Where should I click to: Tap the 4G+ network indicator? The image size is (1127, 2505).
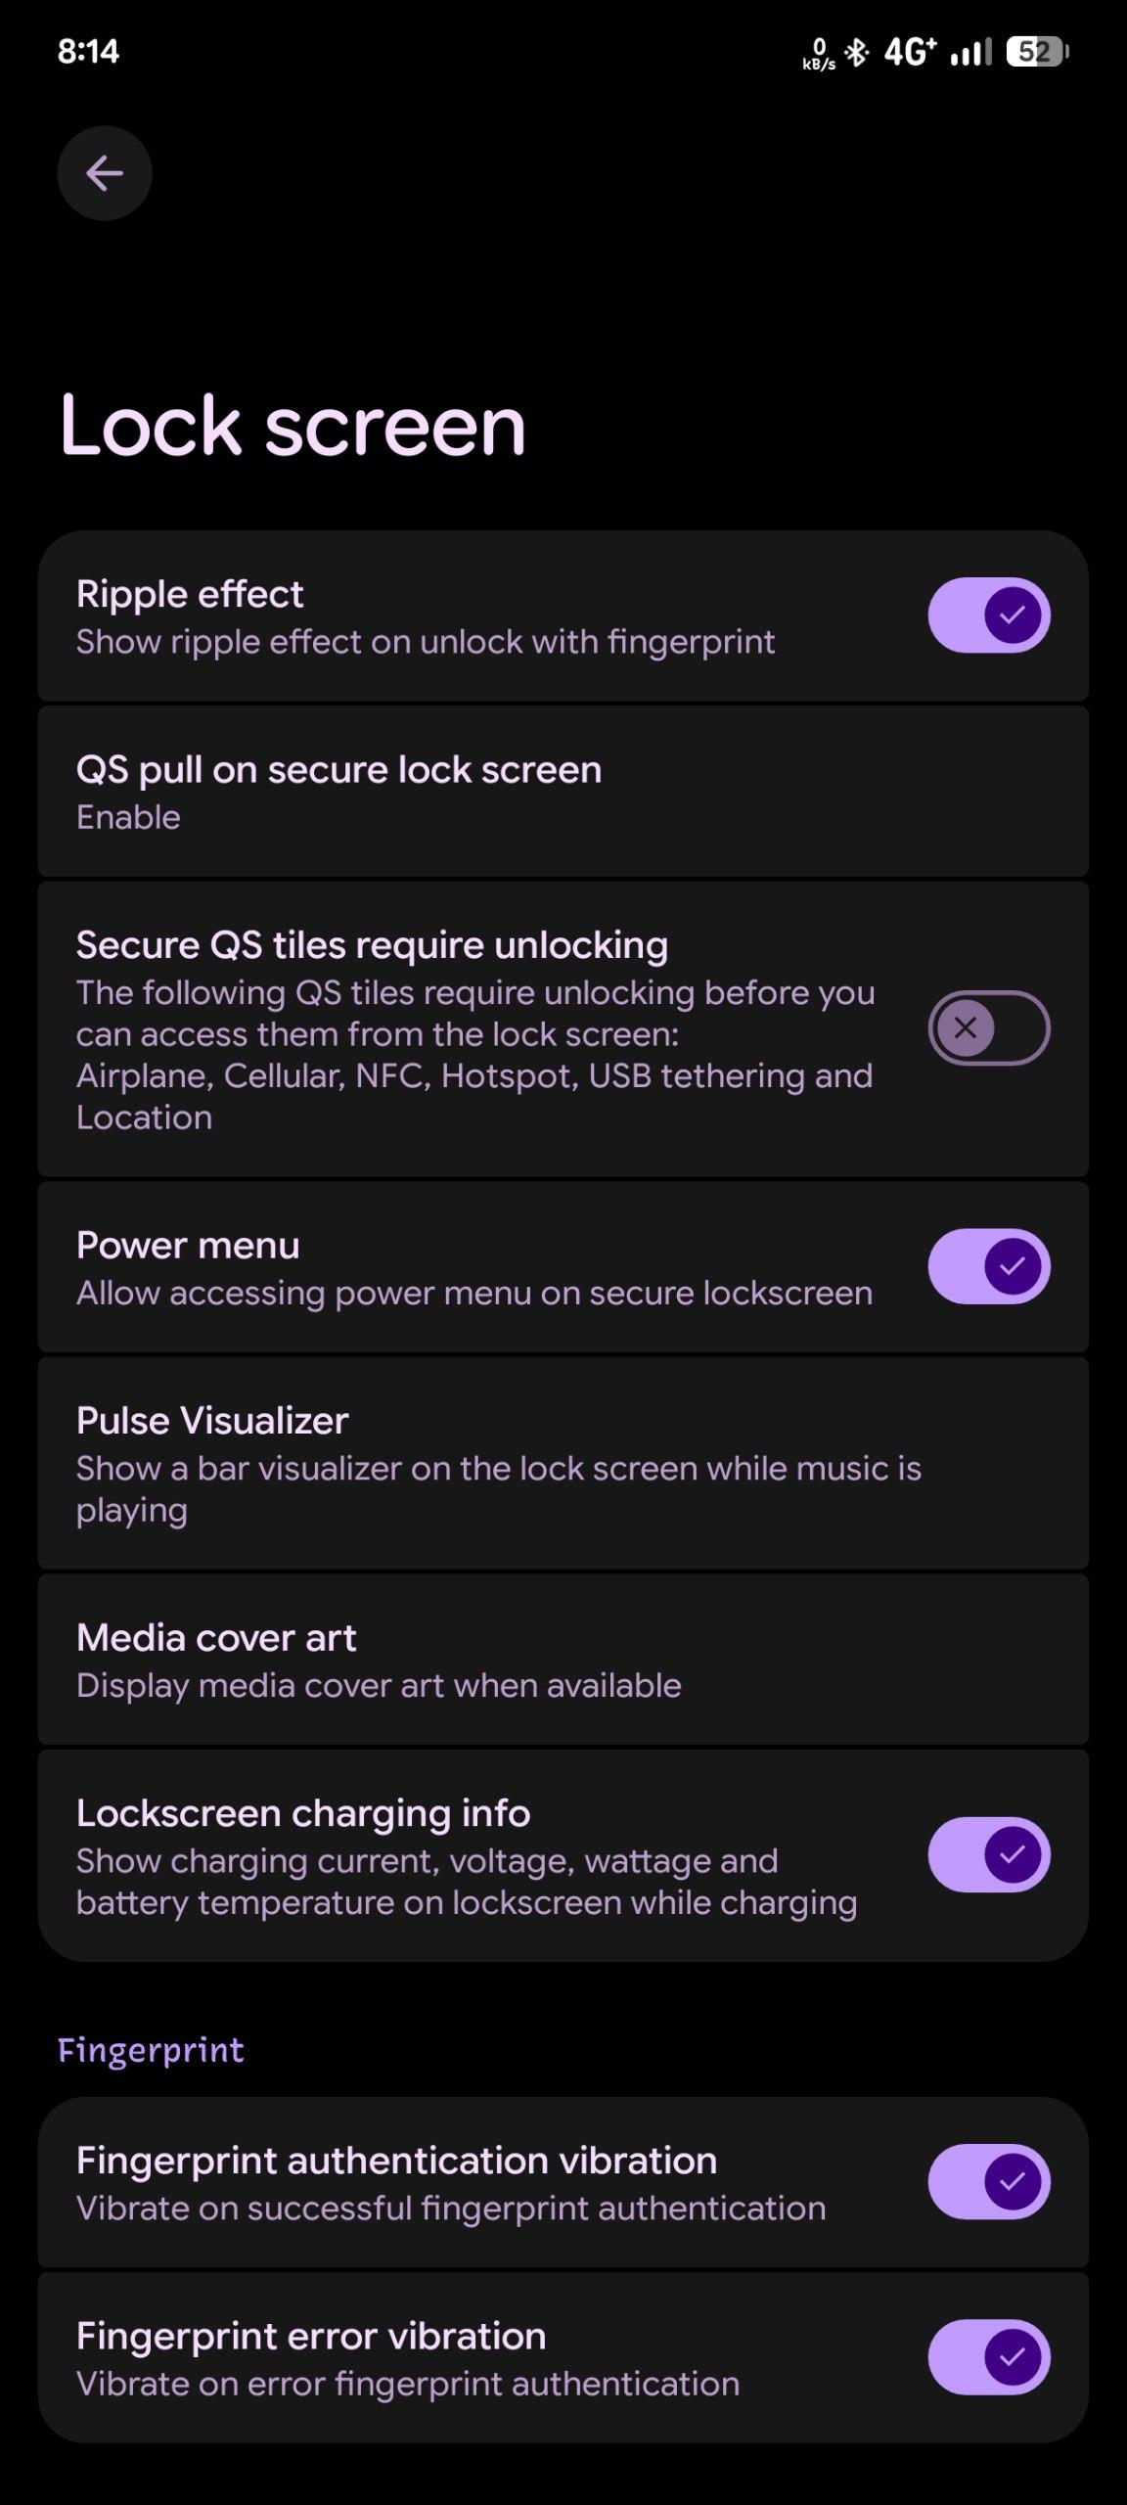point(910,52)
